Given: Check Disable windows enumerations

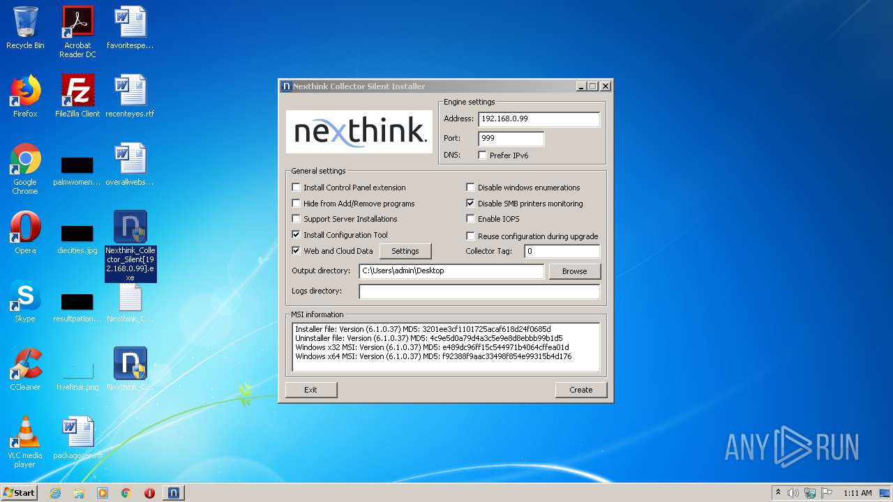Looking at the screenshot, I should tap(471, 188).
